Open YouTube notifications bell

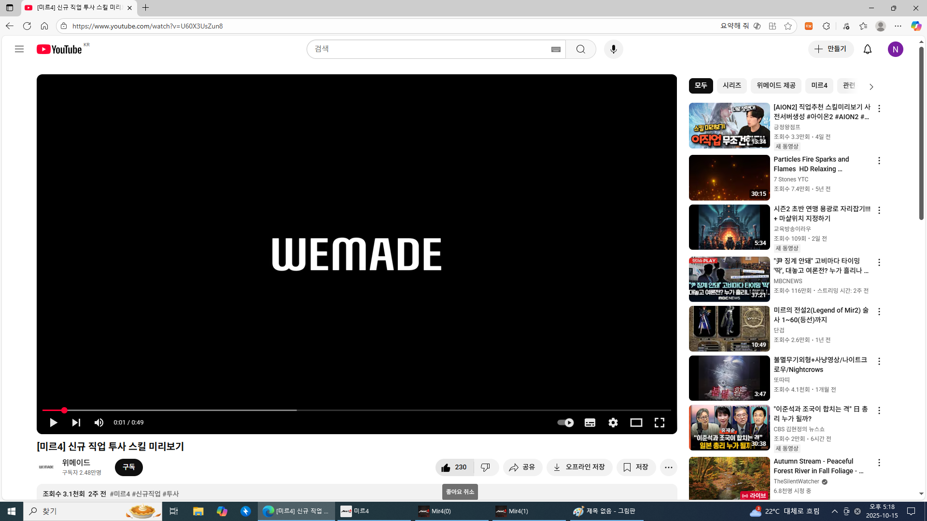pos(867,49)
